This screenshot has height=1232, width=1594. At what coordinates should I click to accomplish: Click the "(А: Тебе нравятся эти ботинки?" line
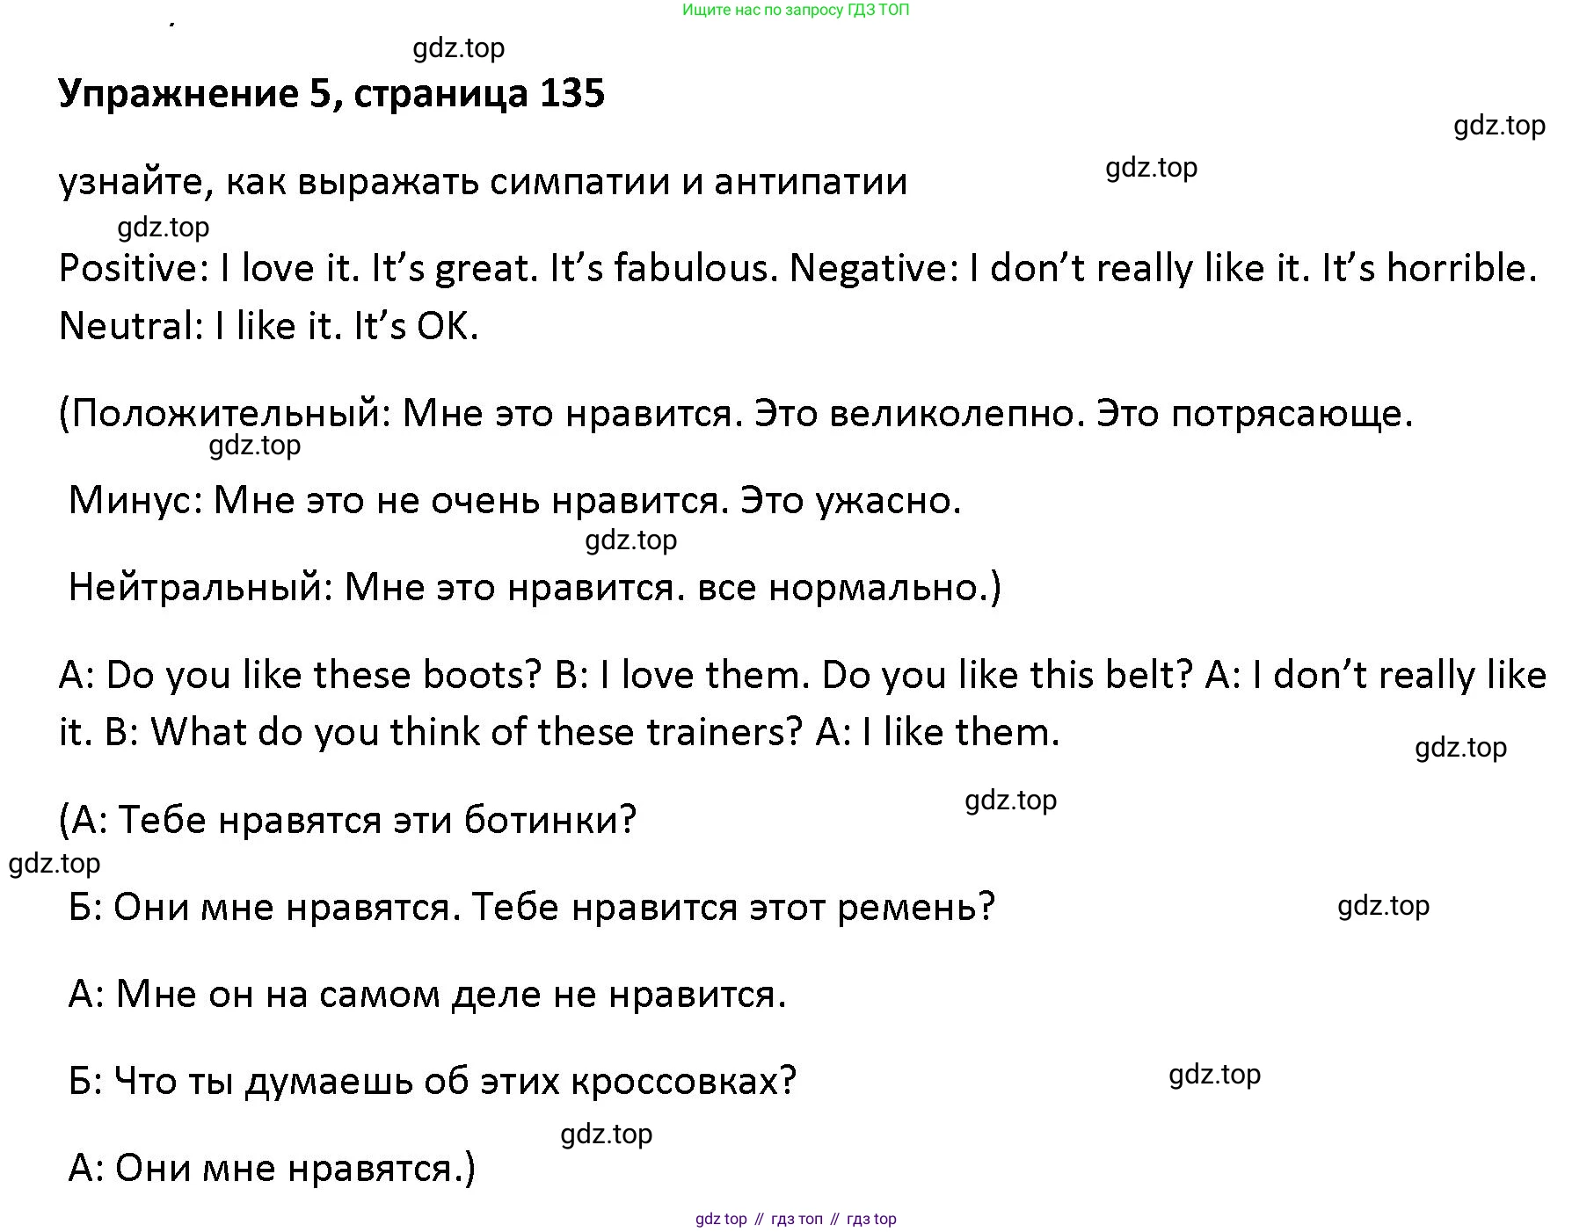tap(347, 820)
